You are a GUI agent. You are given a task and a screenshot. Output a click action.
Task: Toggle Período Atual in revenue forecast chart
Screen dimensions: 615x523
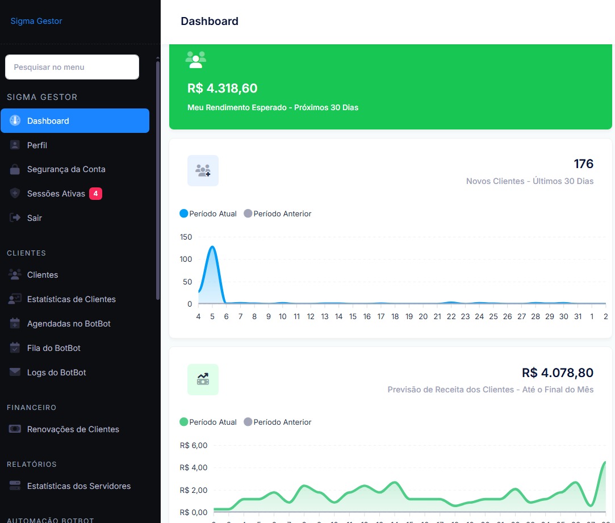coord(208,422)
